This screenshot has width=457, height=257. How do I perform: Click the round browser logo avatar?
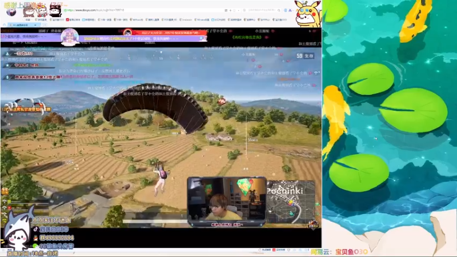(11, 12)
